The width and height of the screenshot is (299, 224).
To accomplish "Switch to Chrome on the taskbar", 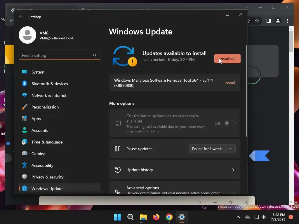I will pos(169,217).
